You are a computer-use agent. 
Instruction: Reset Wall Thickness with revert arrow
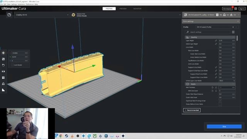tap(213, 88)
